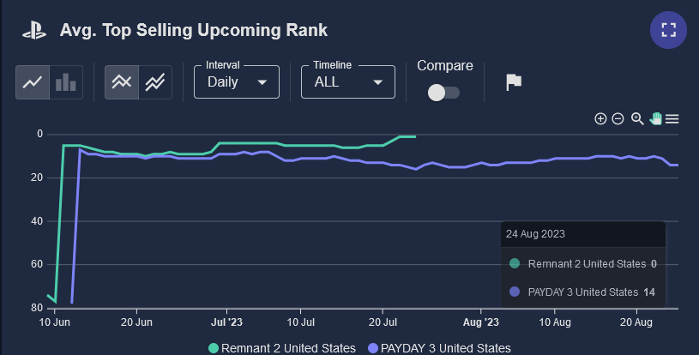
Task: Click the Aug '23 axis label
Action: pyautogui.click(x=480, y=322)
